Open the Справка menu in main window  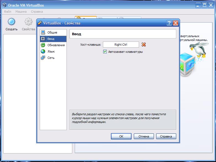pyautogui.click(x=37, y=12)
